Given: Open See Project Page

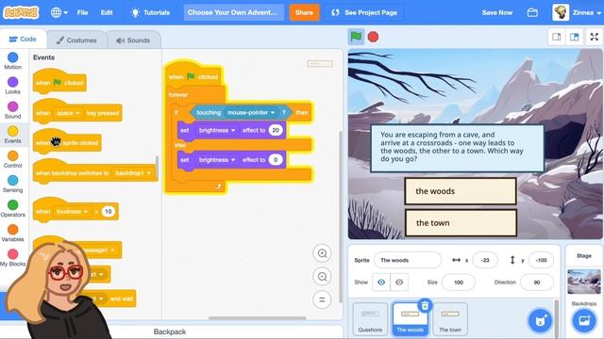Looking at the screenshot, I should tap(364, 12).
